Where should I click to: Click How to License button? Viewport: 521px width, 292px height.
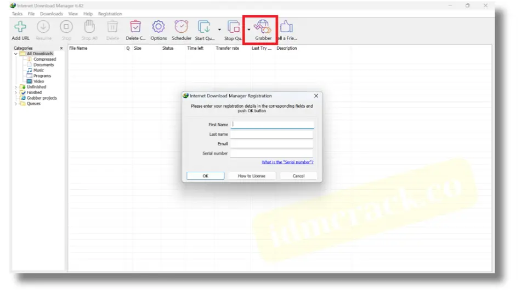[252, 176]
